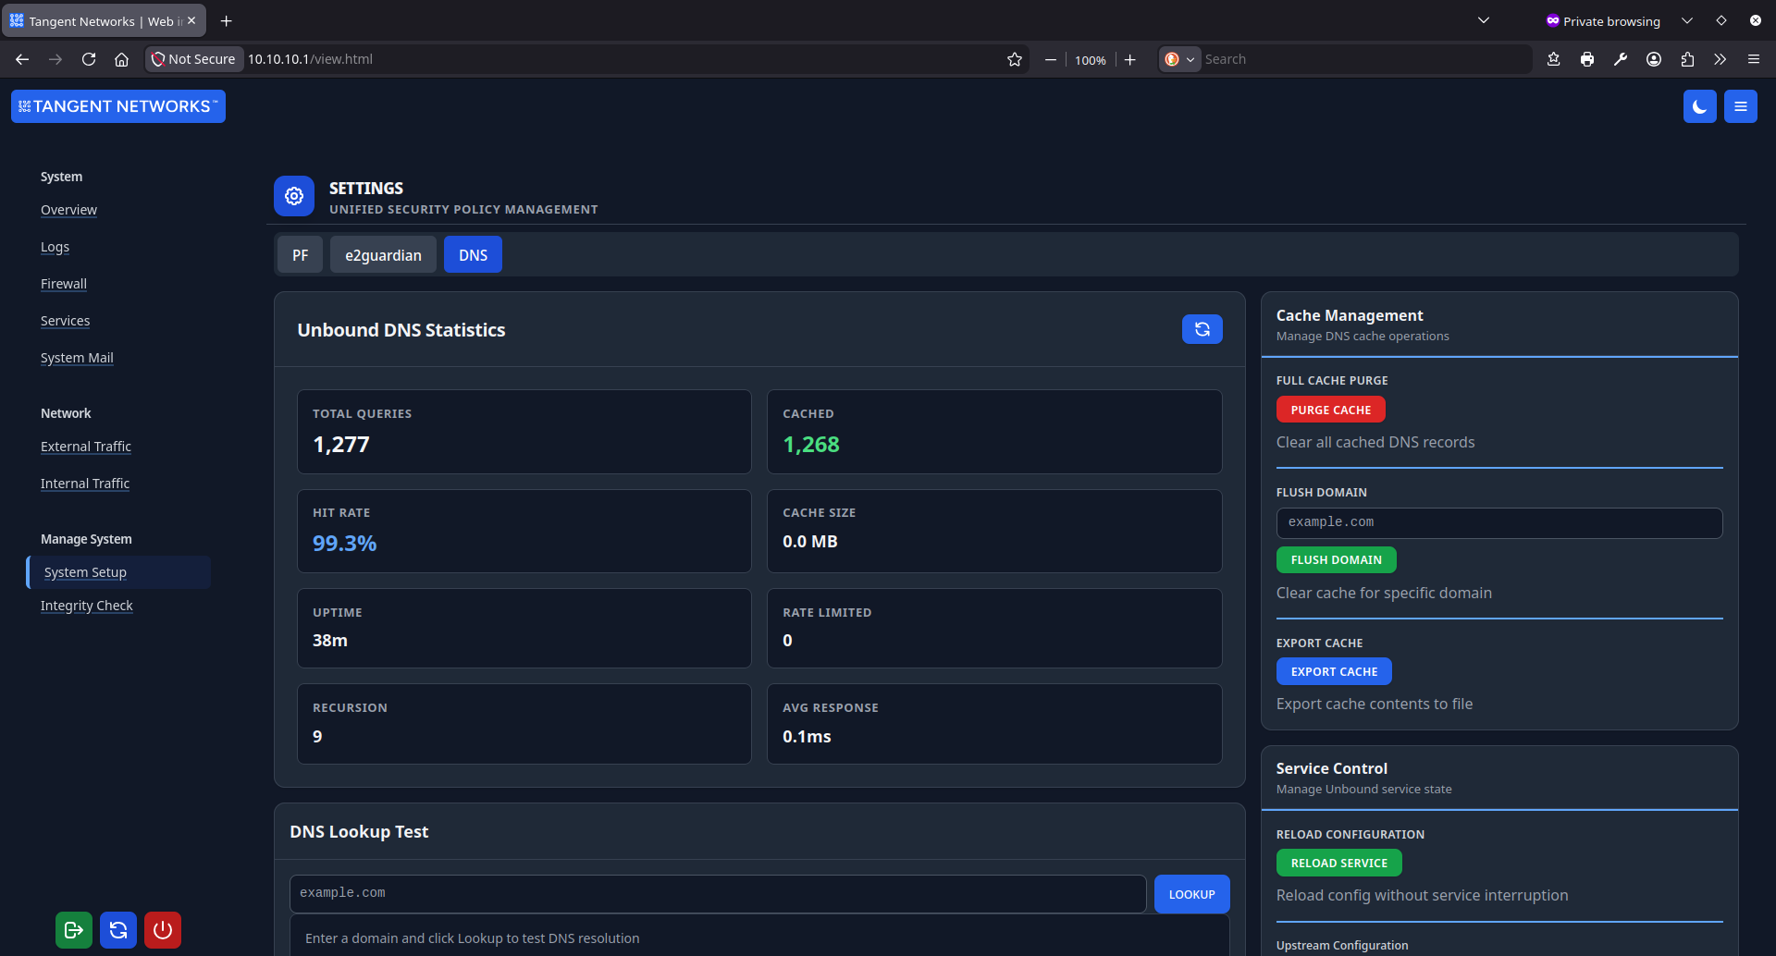Image resolution: width=1776 pixels, height=956 pixels.
Task: Open the hamburger navigation menu
Action: point(1740,105)
